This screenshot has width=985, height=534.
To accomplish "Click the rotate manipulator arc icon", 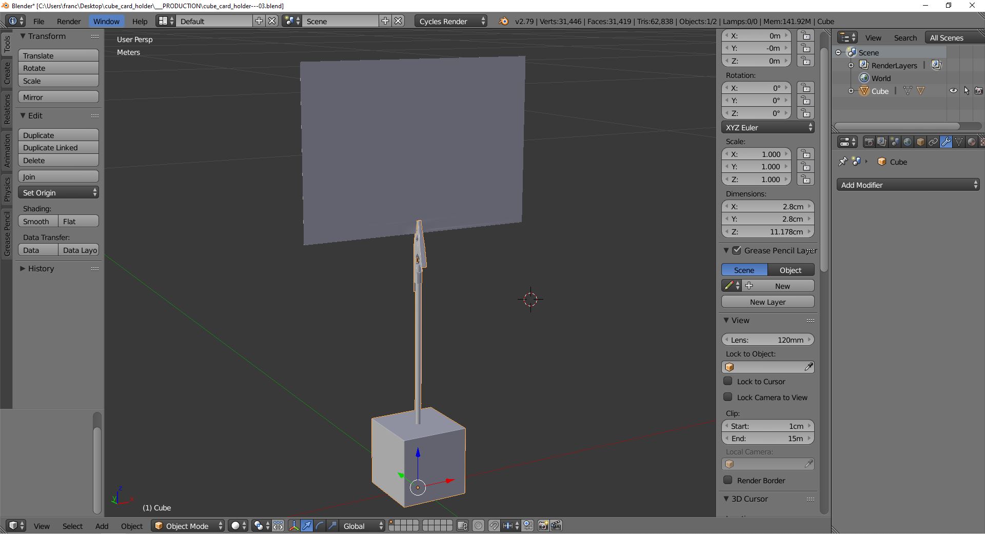I will tap(320, 526).
